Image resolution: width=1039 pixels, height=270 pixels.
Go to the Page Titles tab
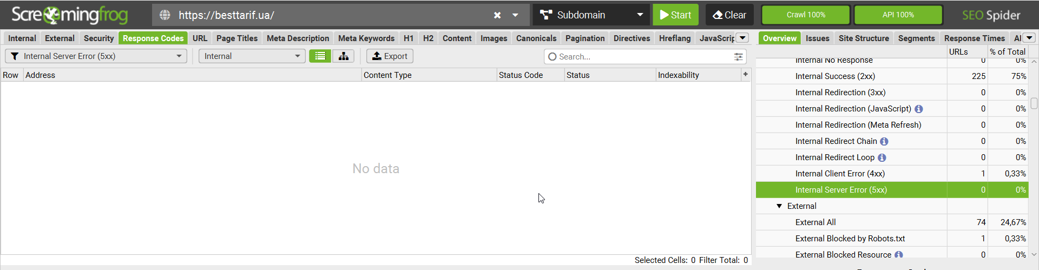(x=237, y=38)
